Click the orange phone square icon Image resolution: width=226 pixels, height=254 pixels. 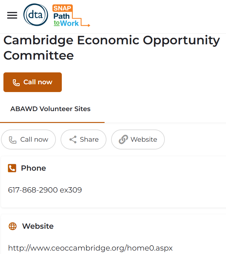coord(12,168)
